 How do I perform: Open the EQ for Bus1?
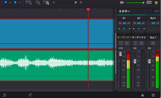click(x=153, y=23)
